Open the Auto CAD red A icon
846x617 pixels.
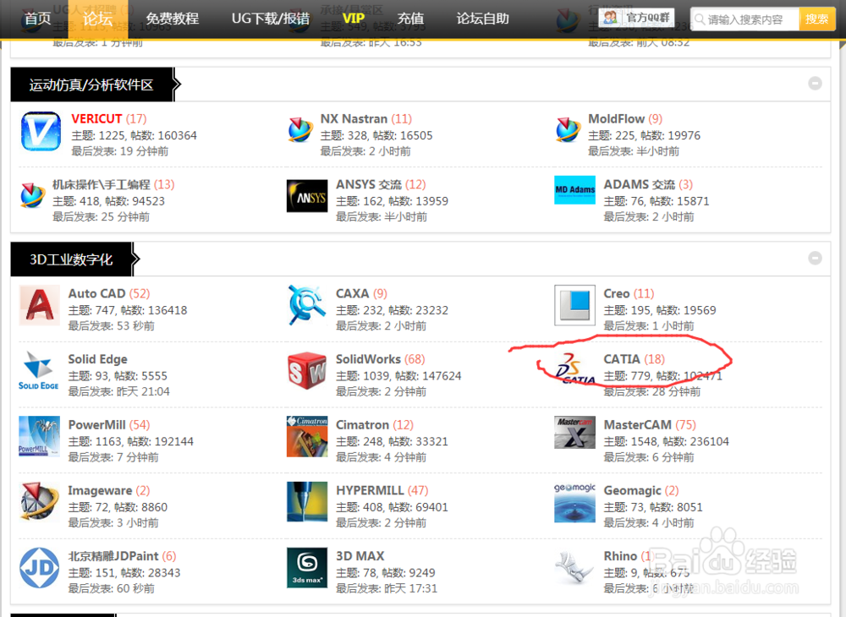click(x=40, y=305)
